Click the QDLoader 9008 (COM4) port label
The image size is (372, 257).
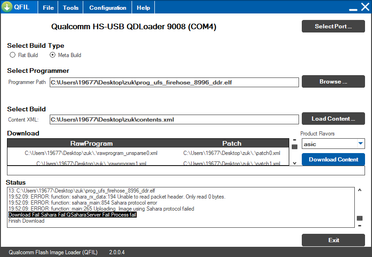(133, 26)
